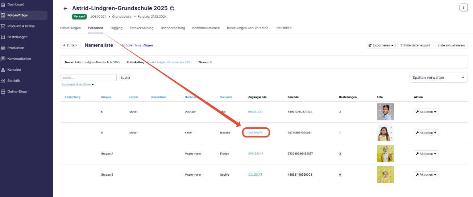Open the Spalten verwalten dropdown
The image size is (473, 197).
coord(438,77)
